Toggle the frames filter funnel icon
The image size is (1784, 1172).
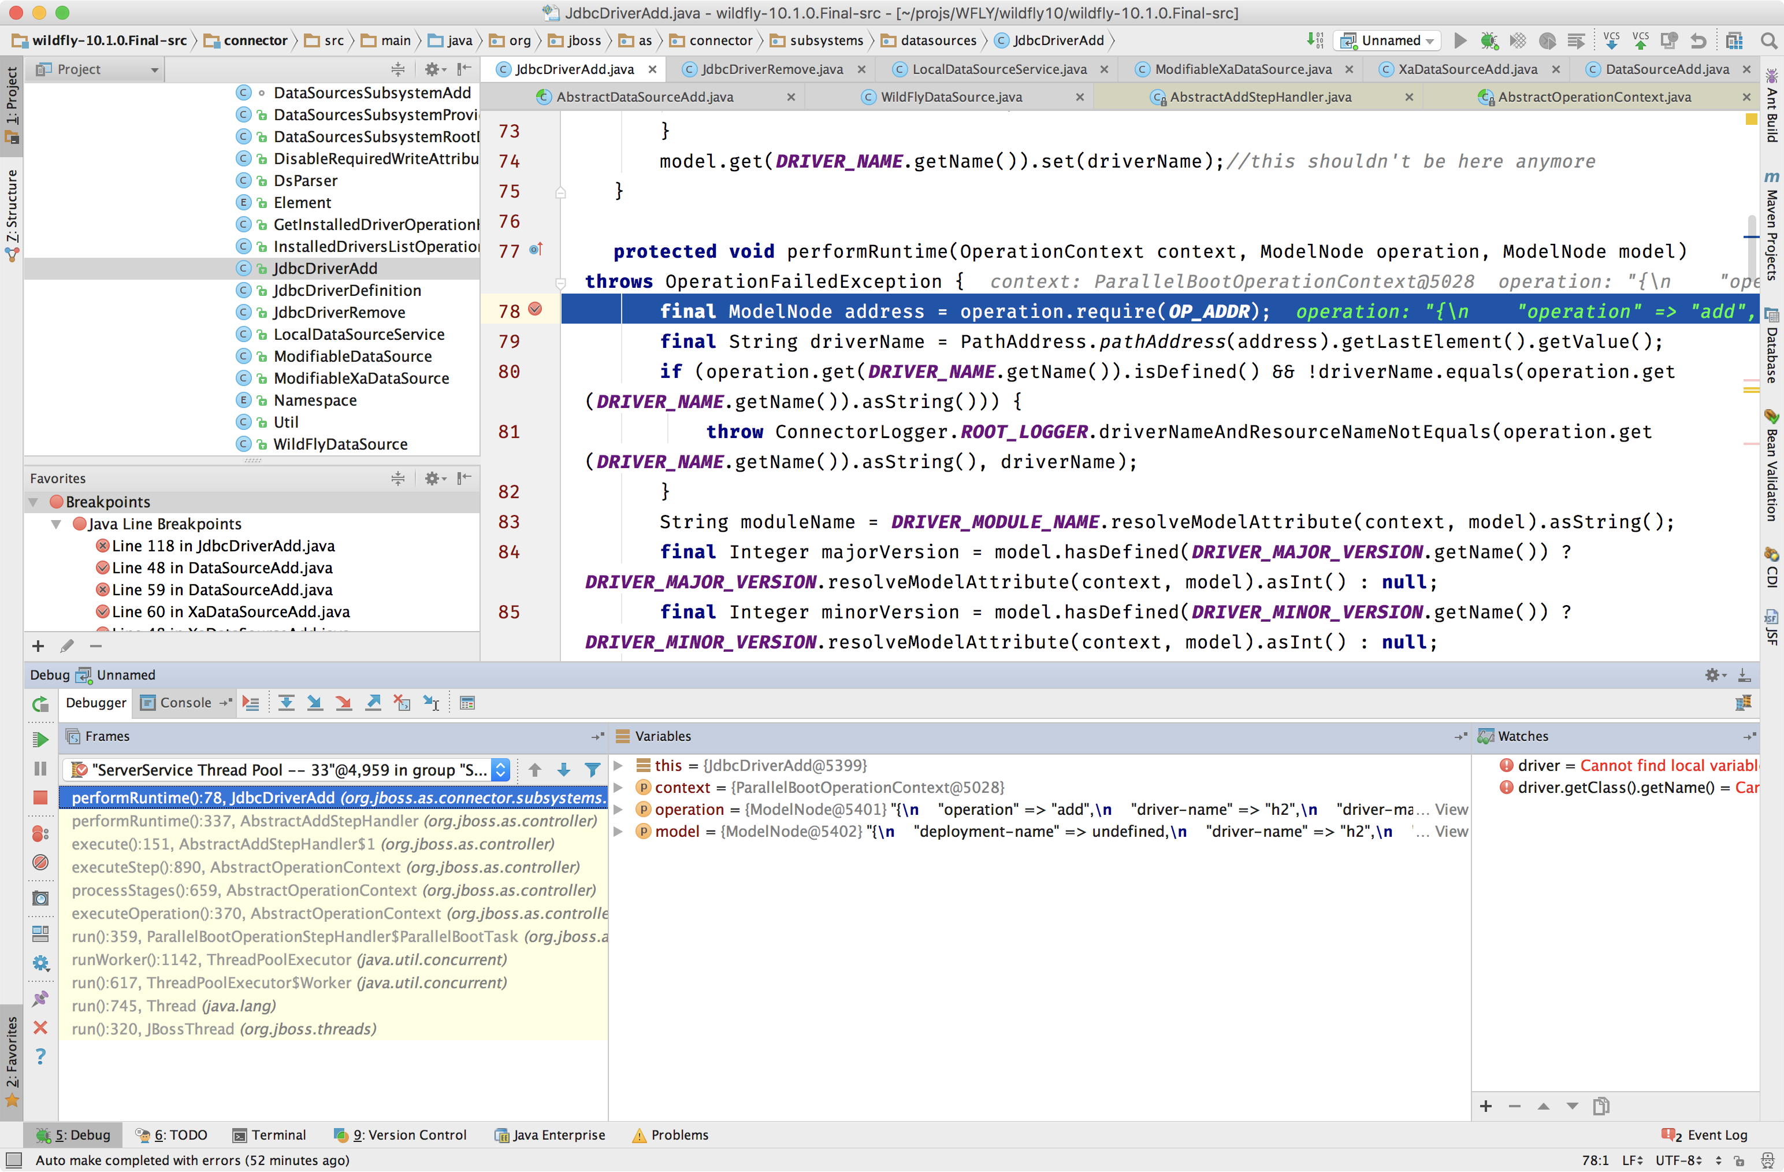click(592, 769)
